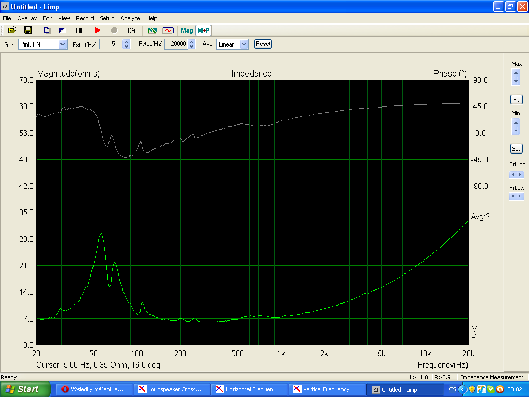
Task: Increase the Fstop frequency with the up arrow
Action: click(x=191, y=42)
